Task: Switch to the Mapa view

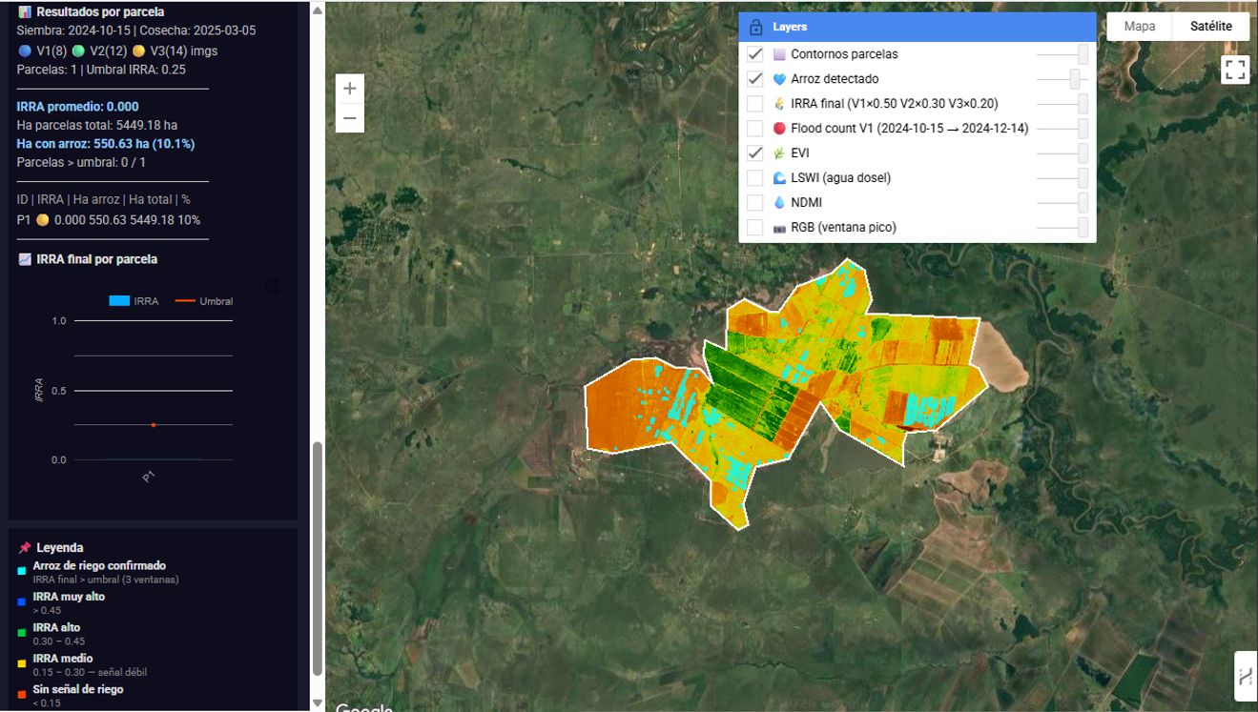Action: click(1139, 27)
